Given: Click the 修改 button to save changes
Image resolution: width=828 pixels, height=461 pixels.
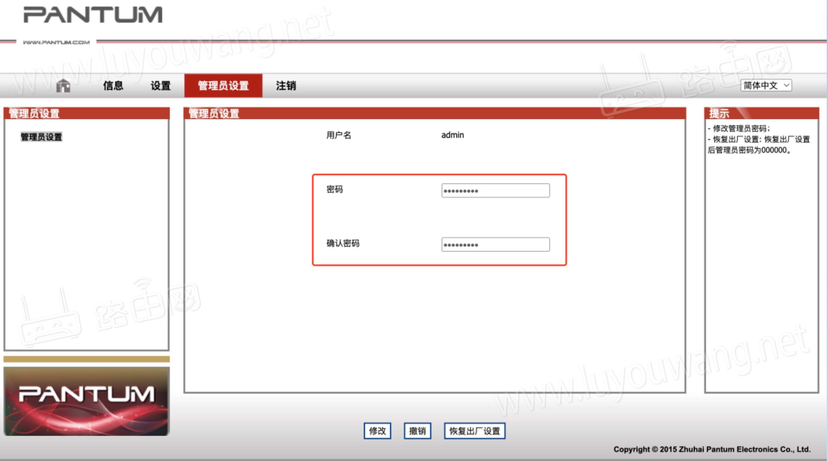Looking at the screenshot, I should pos(377,431).
